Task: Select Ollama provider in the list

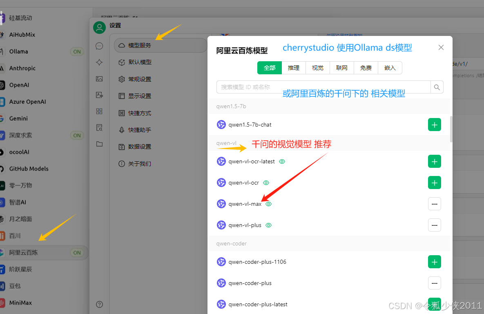Action: [44, 51]
